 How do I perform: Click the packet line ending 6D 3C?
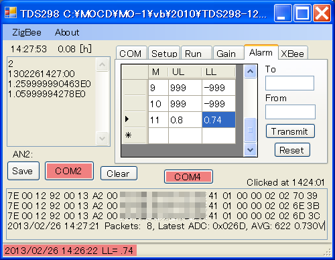point(163,216)
